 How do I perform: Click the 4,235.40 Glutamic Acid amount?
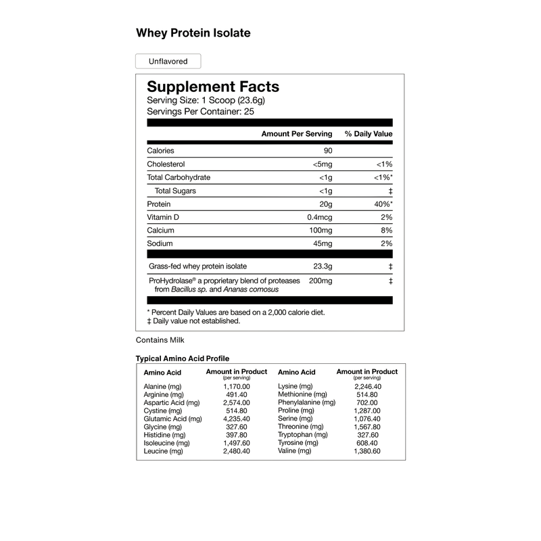pos(237,419)
